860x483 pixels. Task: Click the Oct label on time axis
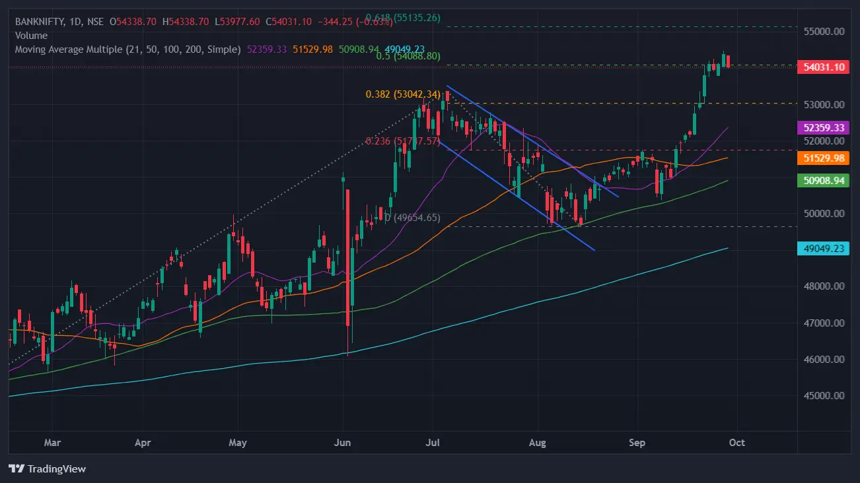click(736, 443)
